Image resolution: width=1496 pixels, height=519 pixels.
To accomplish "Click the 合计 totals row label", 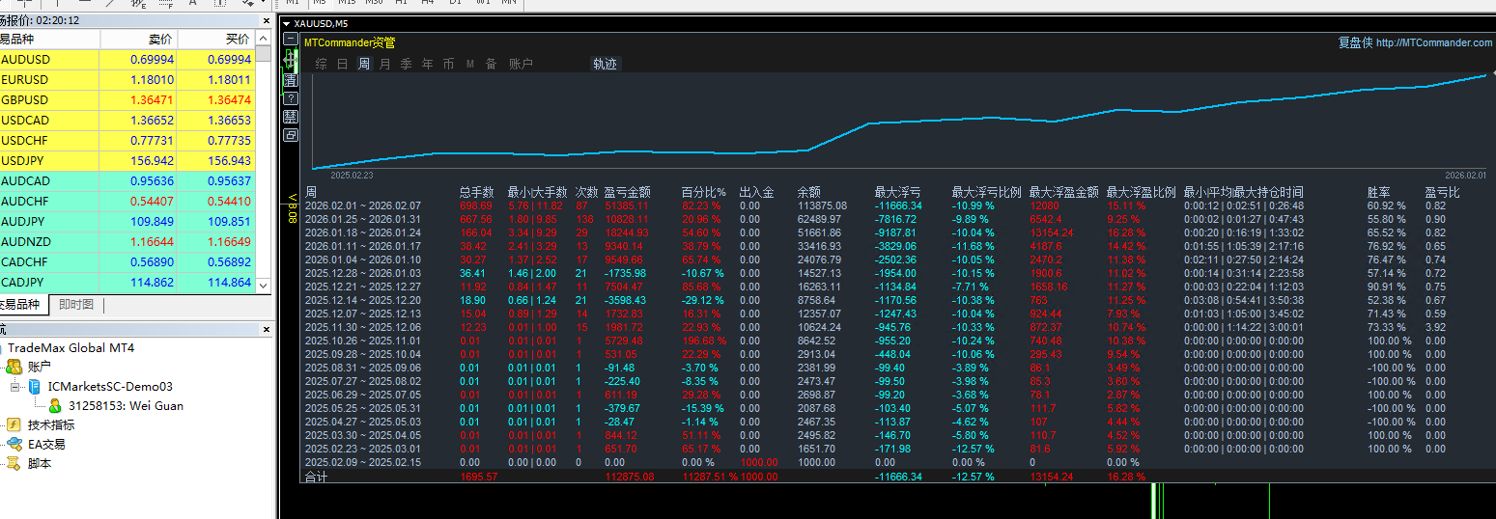I will click(316, 477).
